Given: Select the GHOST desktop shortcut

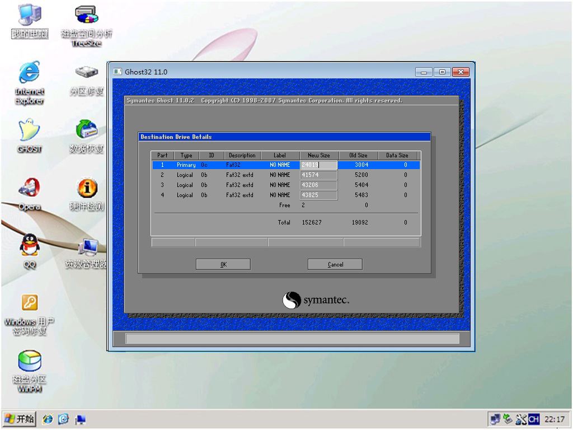Looking at the screenshot, I should (29, 135).
